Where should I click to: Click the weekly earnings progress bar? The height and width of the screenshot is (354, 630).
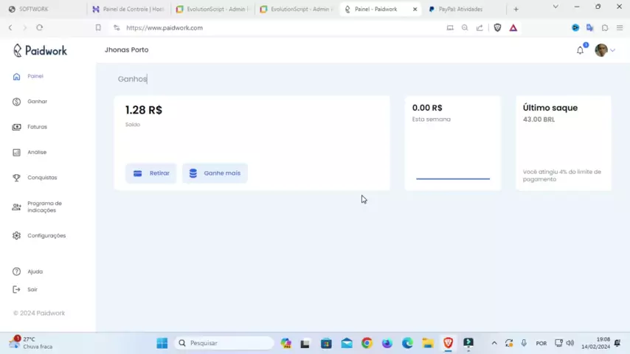pyautogui.click(x=452, y=178)
